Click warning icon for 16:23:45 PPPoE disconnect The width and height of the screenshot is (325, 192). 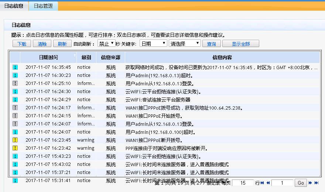click(15, 140)
